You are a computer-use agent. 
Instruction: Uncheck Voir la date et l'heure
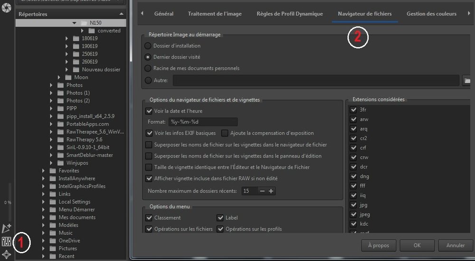point(149,111)
